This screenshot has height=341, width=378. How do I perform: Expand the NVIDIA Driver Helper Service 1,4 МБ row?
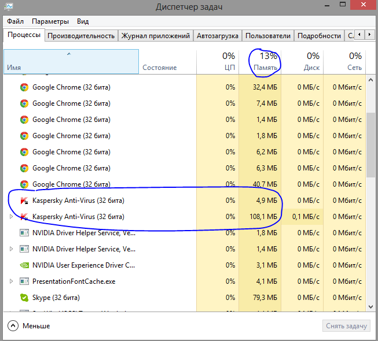tap(11, 249)
